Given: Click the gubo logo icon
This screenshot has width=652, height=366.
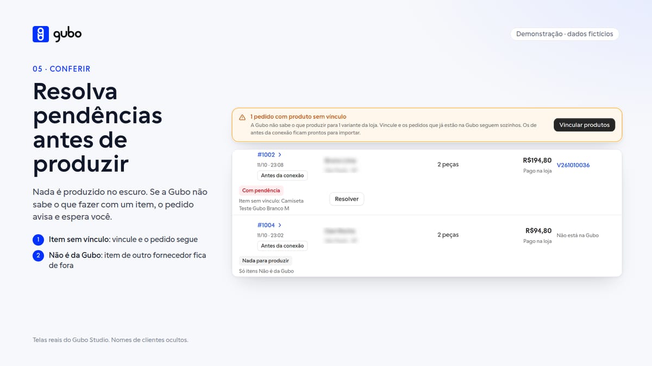Looking at the screenshot, I should click(41, 34).
